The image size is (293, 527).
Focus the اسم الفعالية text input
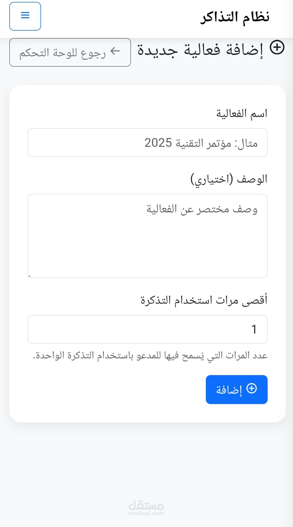[x=148, y=143]
